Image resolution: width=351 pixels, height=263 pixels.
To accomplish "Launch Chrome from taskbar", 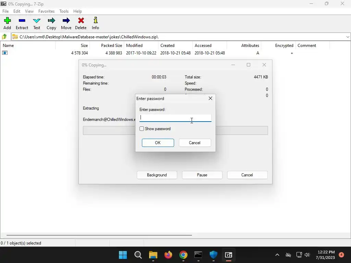I will [x=183, y=255].
